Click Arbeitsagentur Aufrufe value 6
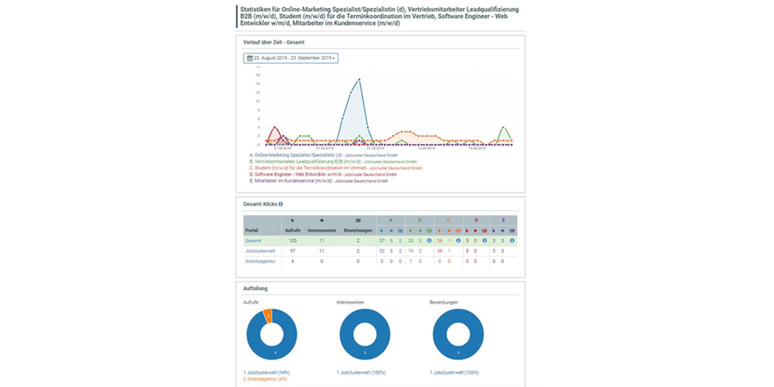The image size is (774, 387). (293, 261)
